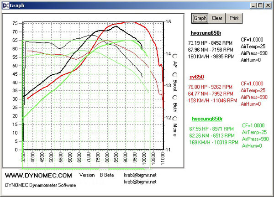Select the Memo radio button

point(174,119)
